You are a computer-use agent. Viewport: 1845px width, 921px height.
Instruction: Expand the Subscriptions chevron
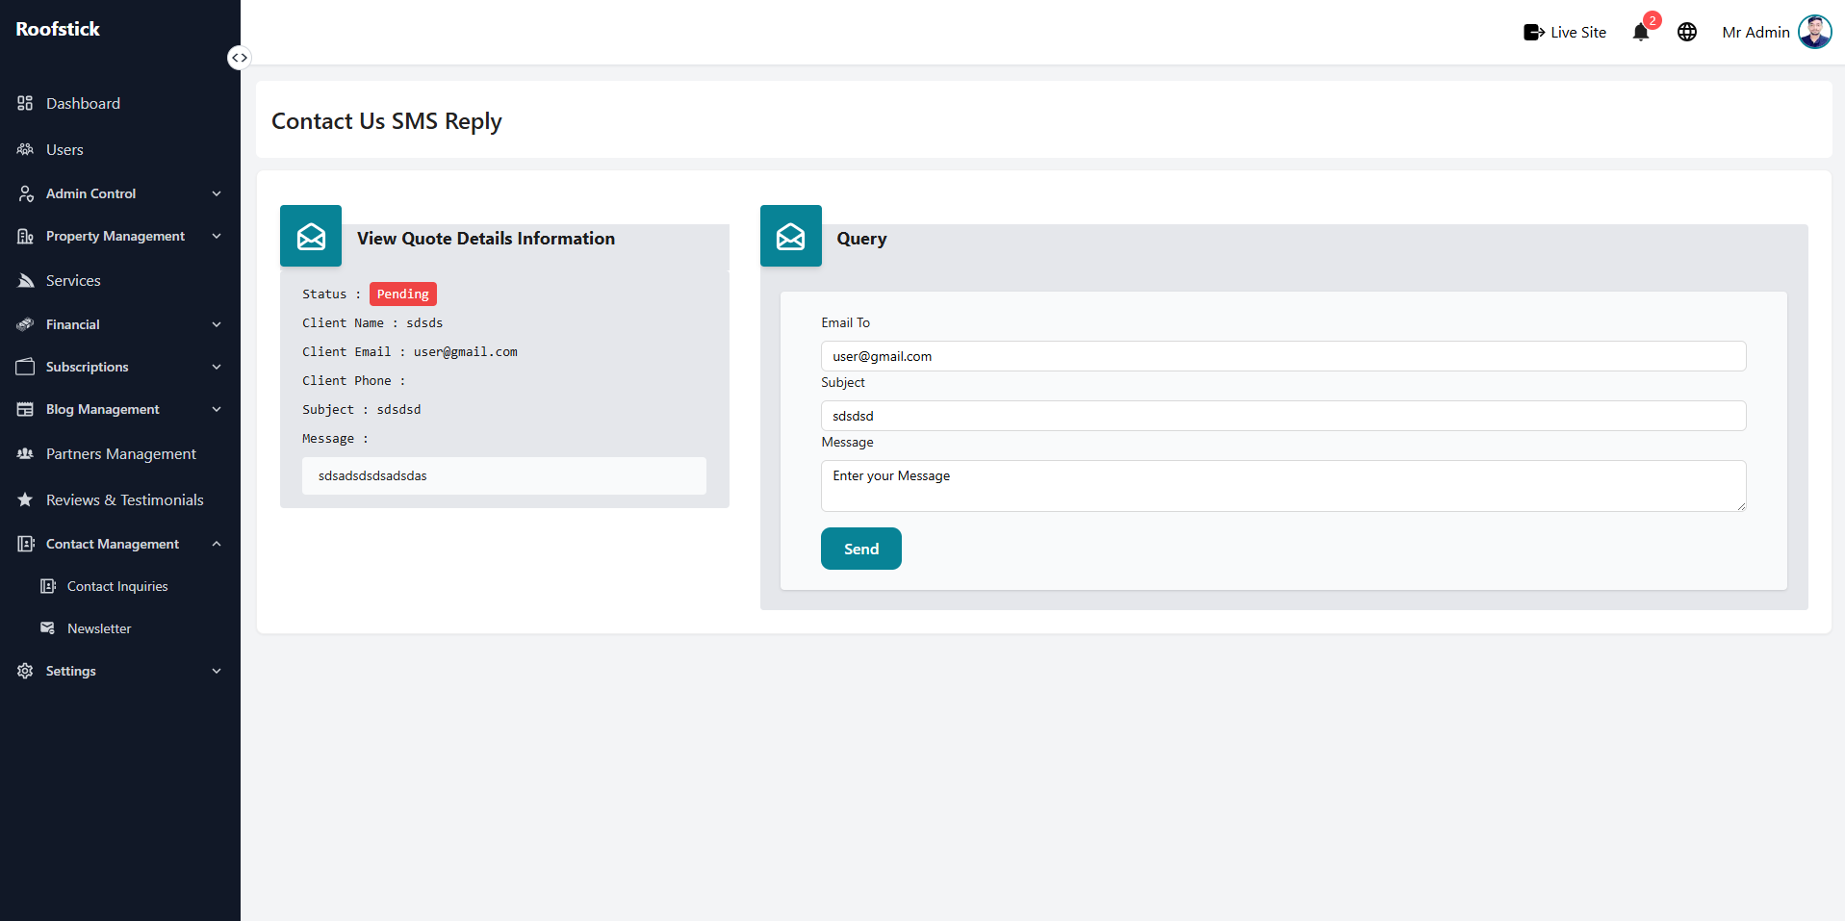217,367
